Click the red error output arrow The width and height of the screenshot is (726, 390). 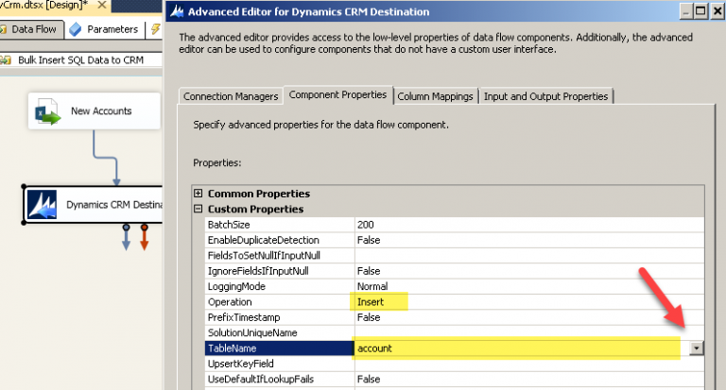click(144, 240)
